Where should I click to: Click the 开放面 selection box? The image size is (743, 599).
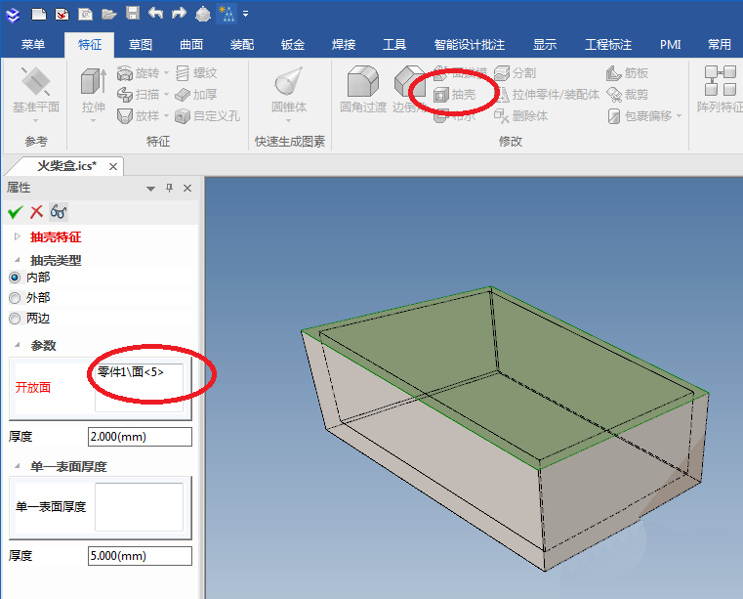(139, 388)
